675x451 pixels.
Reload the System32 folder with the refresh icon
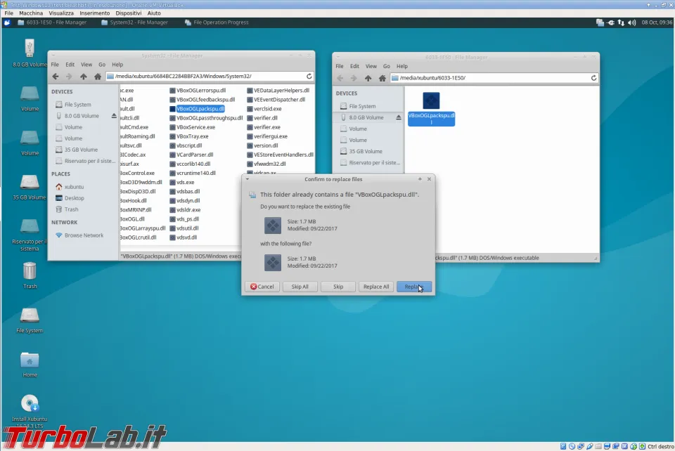point(309,76)
